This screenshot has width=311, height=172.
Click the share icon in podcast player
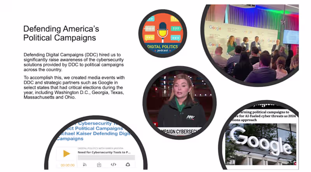point(128,165)
